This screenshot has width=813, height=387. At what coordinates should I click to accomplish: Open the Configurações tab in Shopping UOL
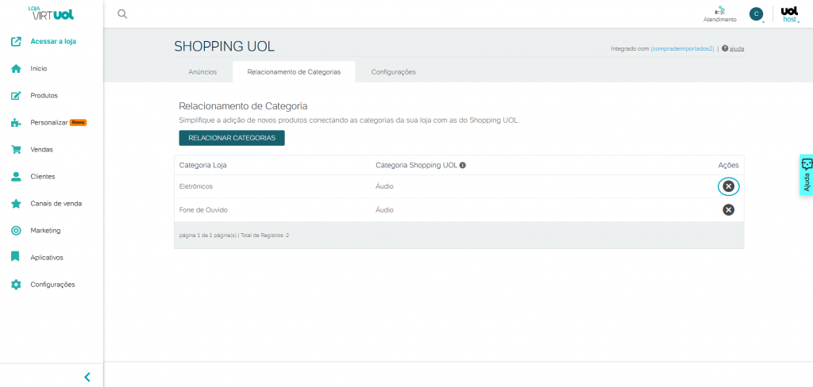(394, 72)
